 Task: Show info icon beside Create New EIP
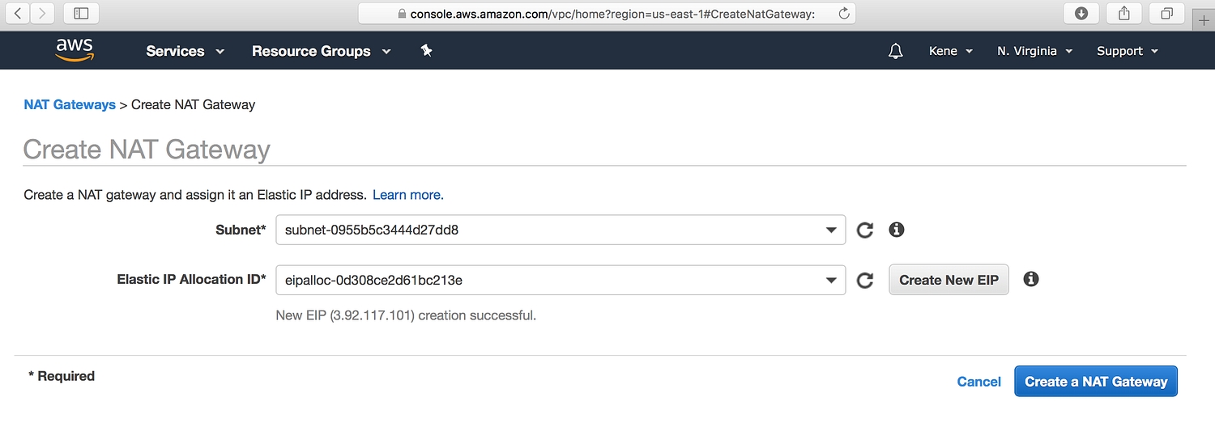(x=1030, y=279)
